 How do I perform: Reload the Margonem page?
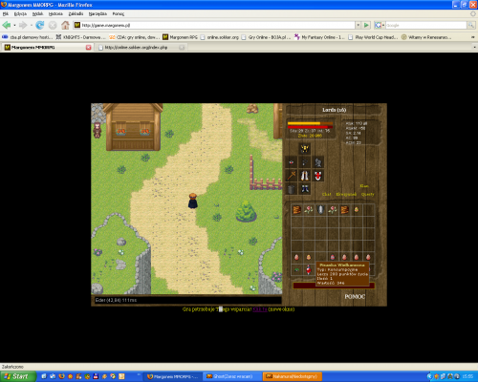click(x=40, y=25)
